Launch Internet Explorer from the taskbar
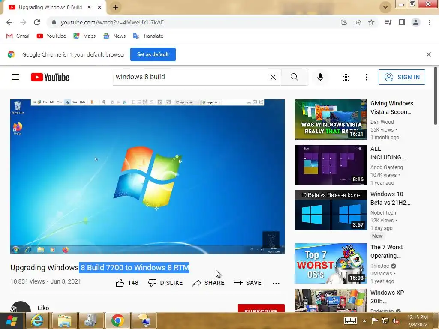The height and width of the screenshot is (329, 439). (x=37, y=320)
